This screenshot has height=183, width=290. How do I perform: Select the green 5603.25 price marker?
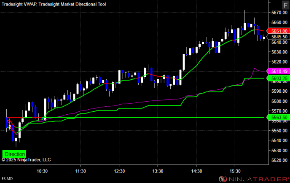(278, 78)
